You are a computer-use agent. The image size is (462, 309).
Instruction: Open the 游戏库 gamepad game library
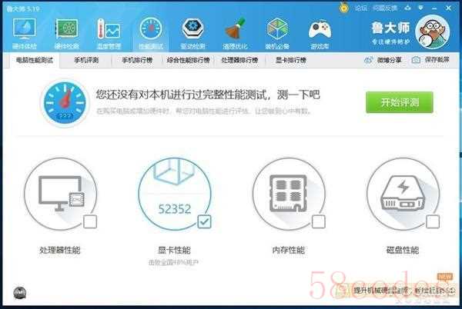(320, 34)
